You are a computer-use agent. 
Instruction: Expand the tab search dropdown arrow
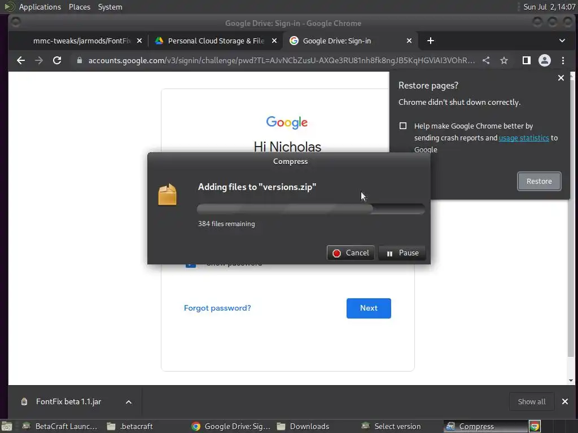(x=562, y=41)
